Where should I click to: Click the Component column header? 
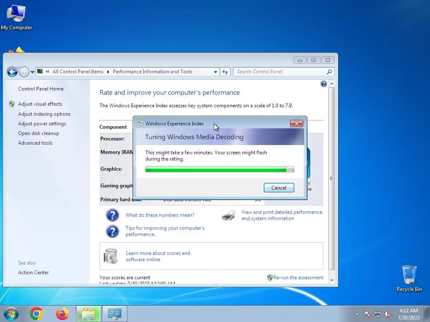[113, 127]
